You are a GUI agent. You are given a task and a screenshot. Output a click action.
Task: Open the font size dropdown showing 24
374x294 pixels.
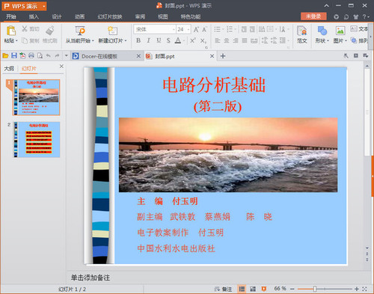(x=188, y=29)
